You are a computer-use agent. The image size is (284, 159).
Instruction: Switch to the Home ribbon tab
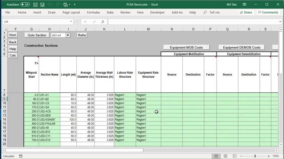point(22,12)
